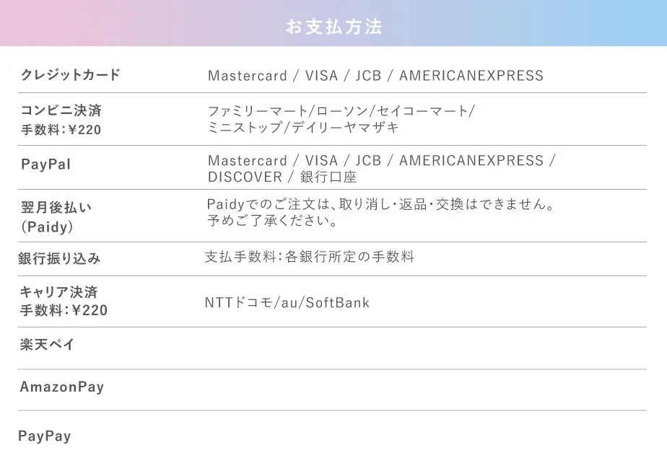Click the コンビニ決済 手数料:¥220 fee text
Image resolution: width=667 pixels, height=476 pixels.
pos(61,130)
